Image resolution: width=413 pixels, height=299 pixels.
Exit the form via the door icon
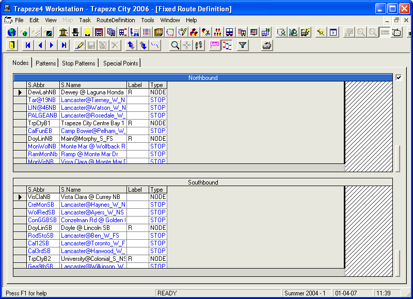[x=11, y=45]
